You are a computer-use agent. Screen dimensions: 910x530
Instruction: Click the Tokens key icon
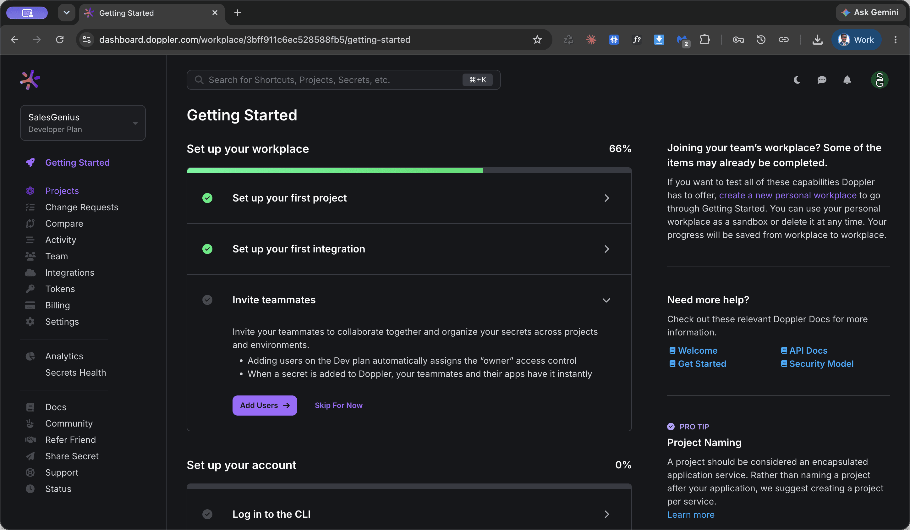[30, 289]
